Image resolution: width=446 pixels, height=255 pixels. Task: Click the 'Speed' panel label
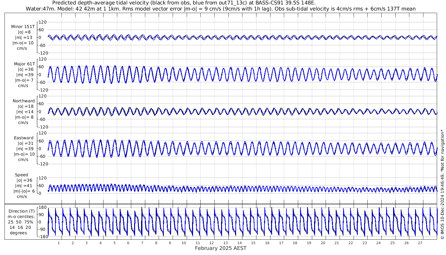click(22, 175)
